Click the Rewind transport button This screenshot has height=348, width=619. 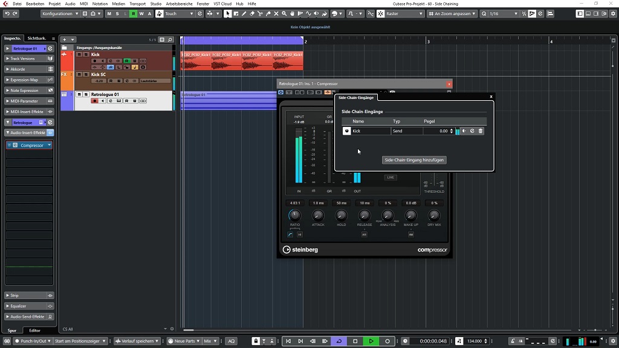point(313,341)
